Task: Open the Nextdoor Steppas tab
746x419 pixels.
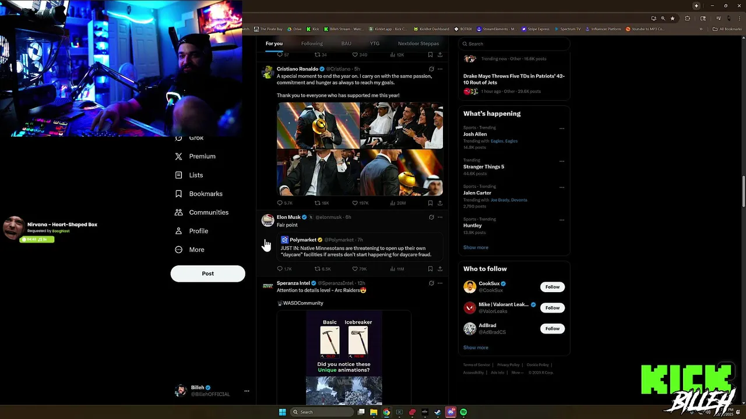Action: coord(418,44)
